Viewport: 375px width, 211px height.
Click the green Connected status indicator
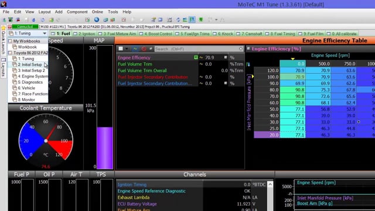[25, 26]
